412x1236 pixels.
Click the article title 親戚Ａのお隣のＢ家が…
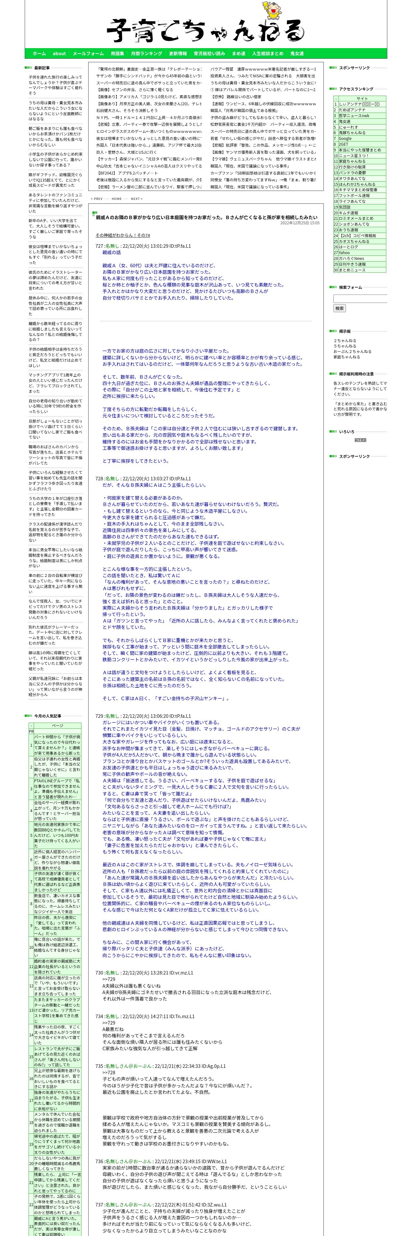coord(206,217)
